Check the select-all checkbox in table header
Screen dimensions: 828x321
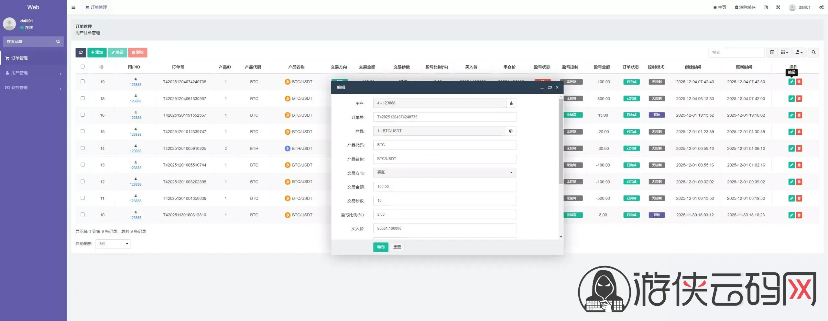(x=82, y=67)
